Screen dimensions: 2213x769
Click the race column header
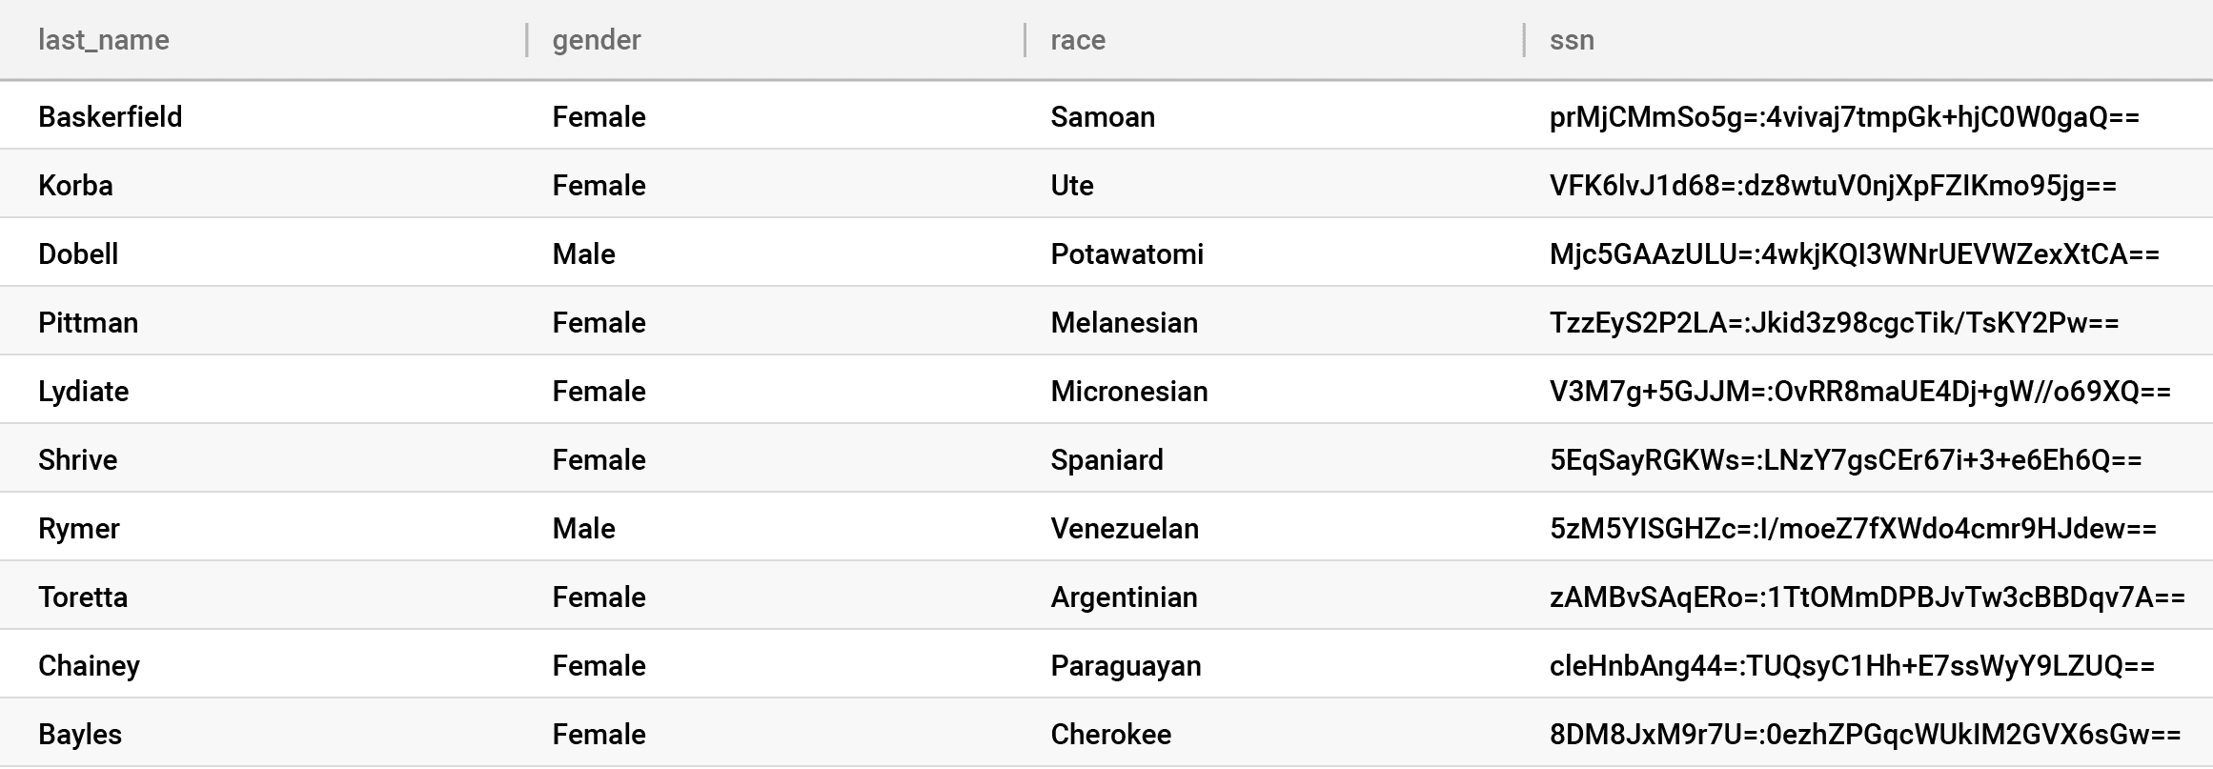[1078, 40]
